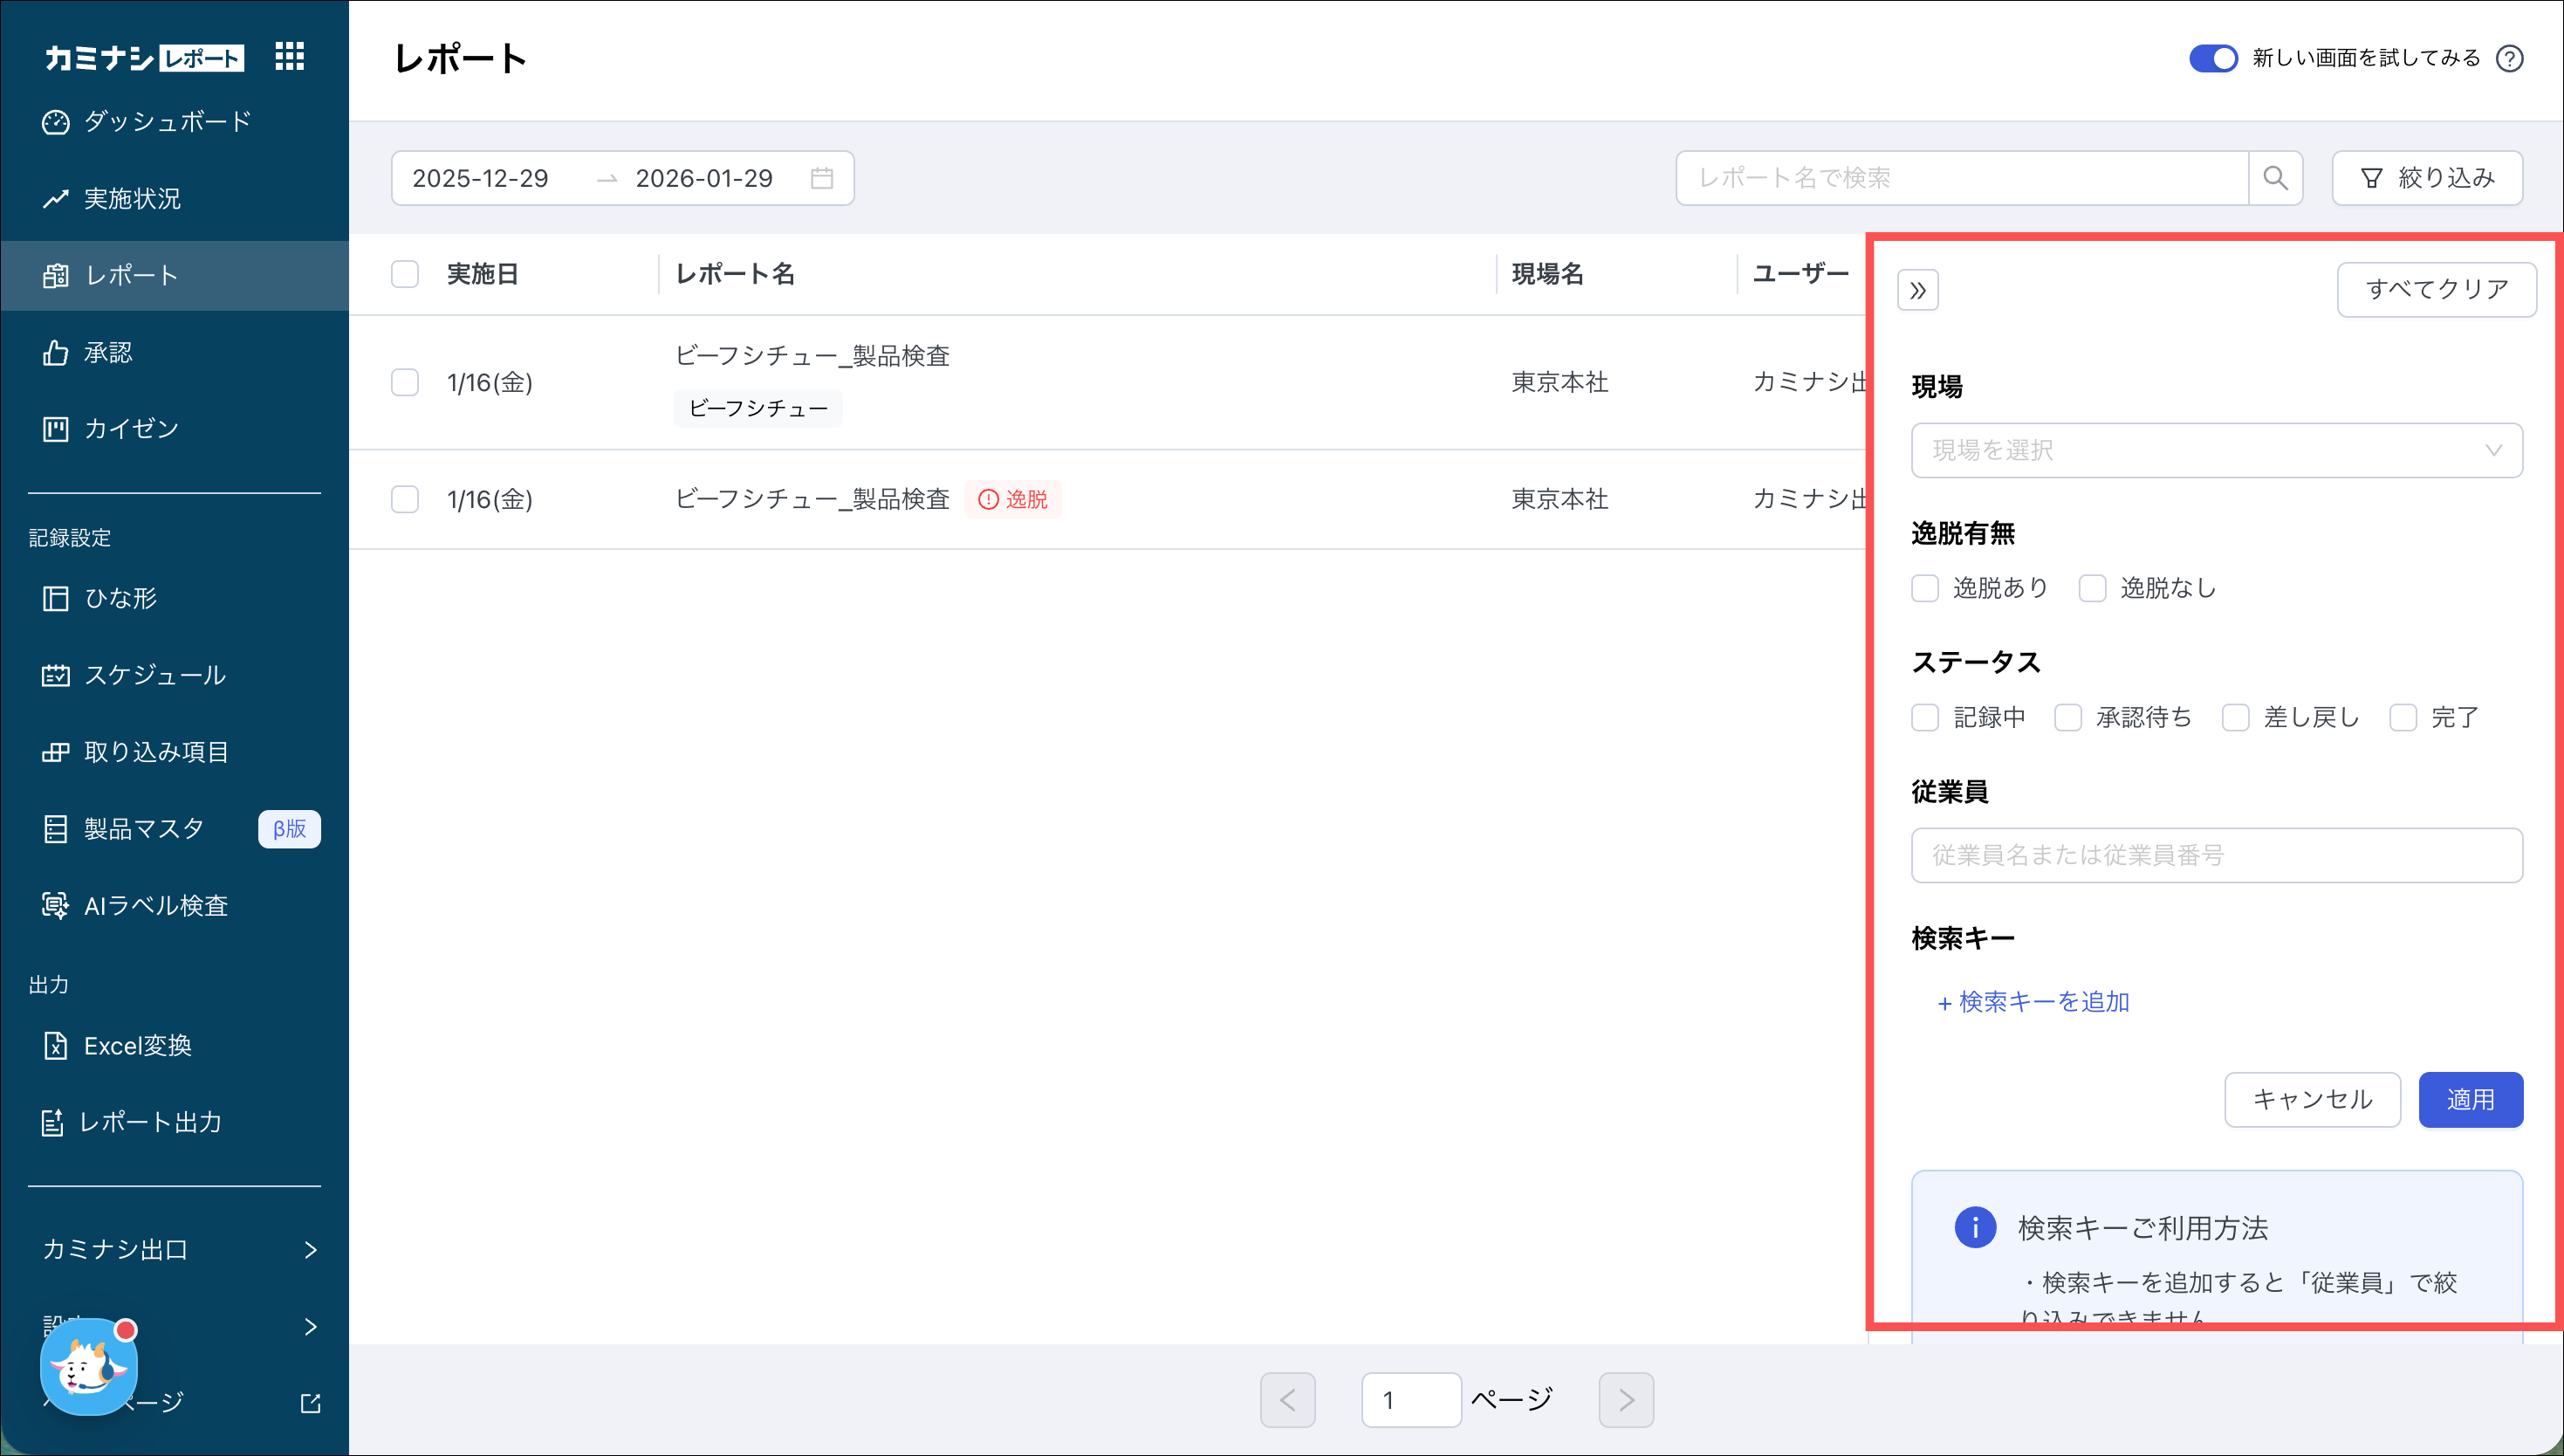Toggle the 新しい画面を試してみる switch
Viewport: 2564px width, 1456px height.
(x=2212, y=58)
